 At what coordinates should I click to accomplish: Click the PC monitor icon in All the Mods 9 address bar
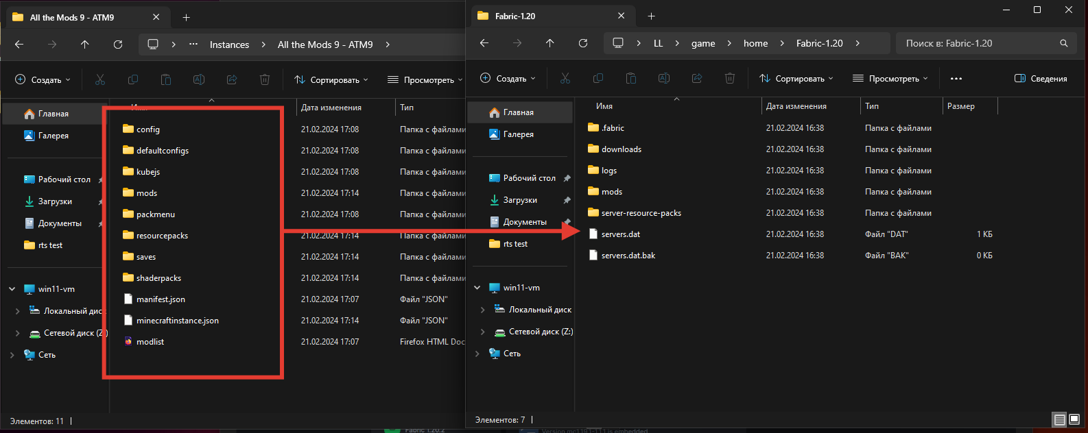(153, 45)
